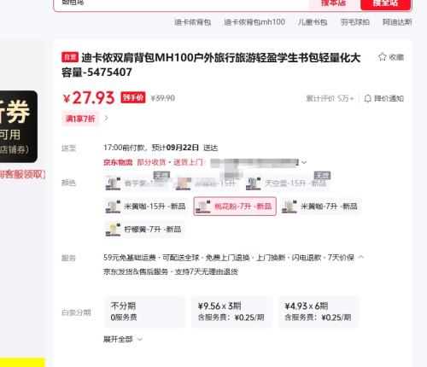427x367 pixels.
Task: Click the 京东物流 label
Action: 118,162
